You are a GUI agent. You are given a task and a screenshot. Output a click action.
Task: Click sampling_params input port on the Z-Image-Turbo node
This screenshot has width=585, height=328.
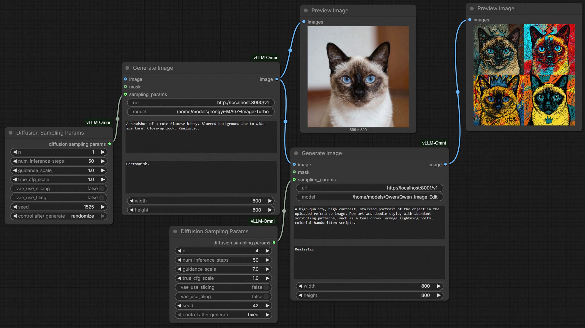(x=126, y=94)
